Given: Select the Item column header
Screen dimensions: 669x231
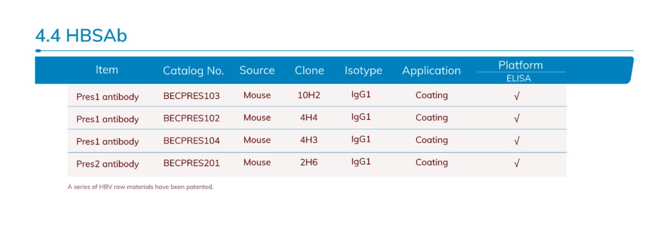Looking at the screenshot, I should (x=107, y=70).
